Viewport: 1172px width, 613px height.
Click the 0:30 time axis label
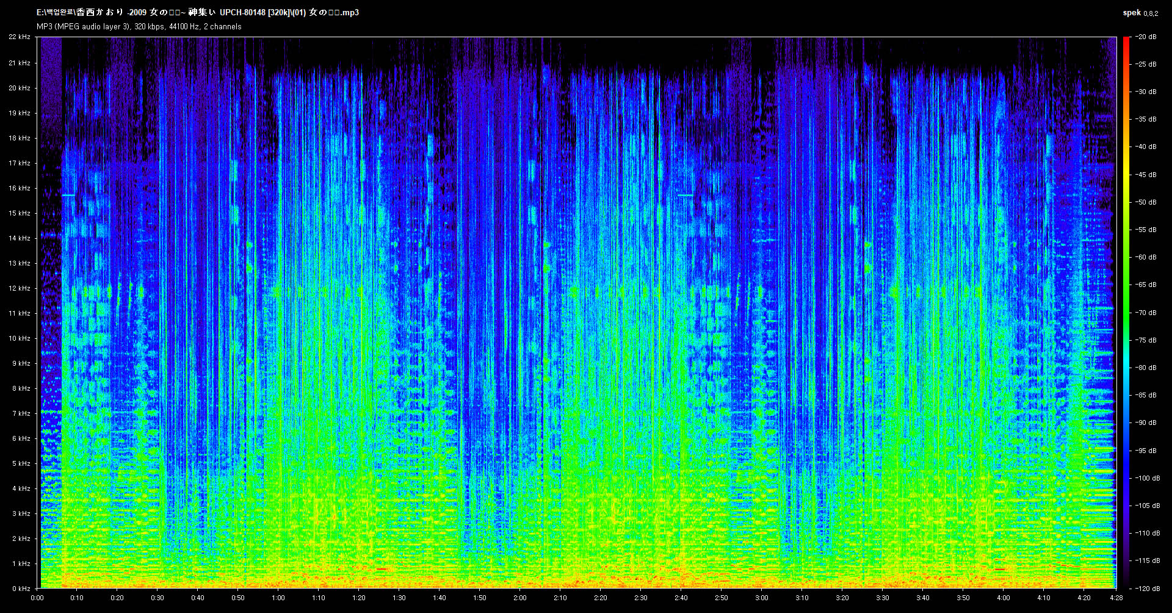pos(157,598)
